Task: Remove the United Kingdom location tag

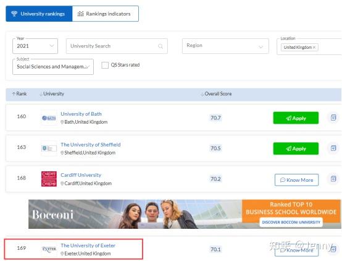Action: (x=314, y=47)
